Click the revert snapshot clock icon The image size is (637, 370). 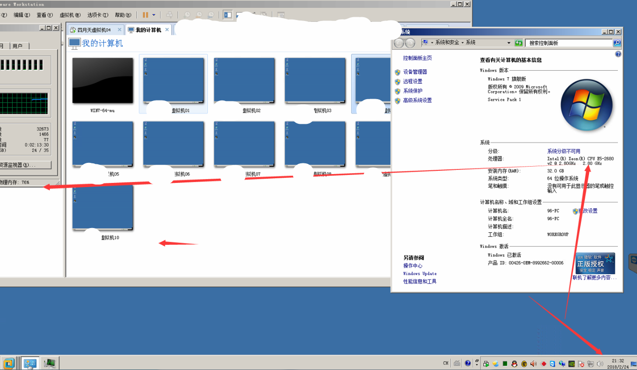pyautogui.click(x=199, y=15)
